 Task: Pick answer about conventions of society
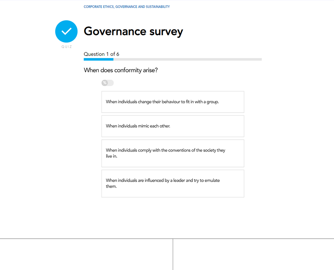pos(173,153)
